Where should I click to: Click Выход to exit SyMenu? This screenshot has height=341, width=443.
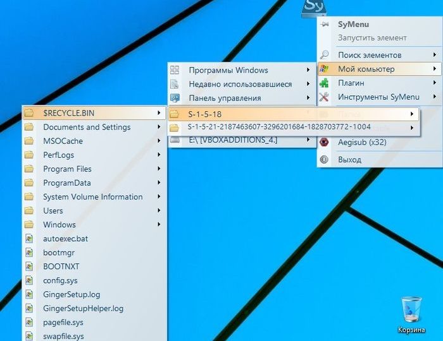coord(349,160)
